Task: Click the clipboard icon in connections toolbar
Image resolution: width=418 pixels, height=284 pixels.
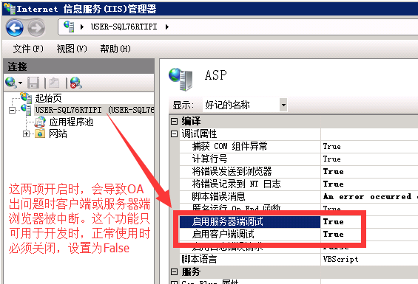Action: tap(54, 83)
